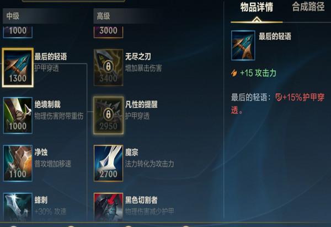Click the 中级 column header
Screen dimensions: 331x227
coord(13,16)
